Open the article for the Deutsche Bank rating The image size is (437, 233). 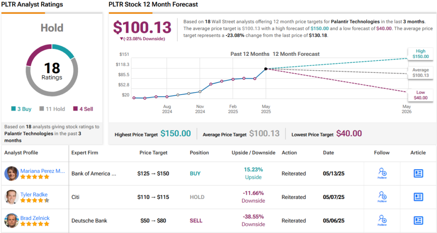coord(418,221)
